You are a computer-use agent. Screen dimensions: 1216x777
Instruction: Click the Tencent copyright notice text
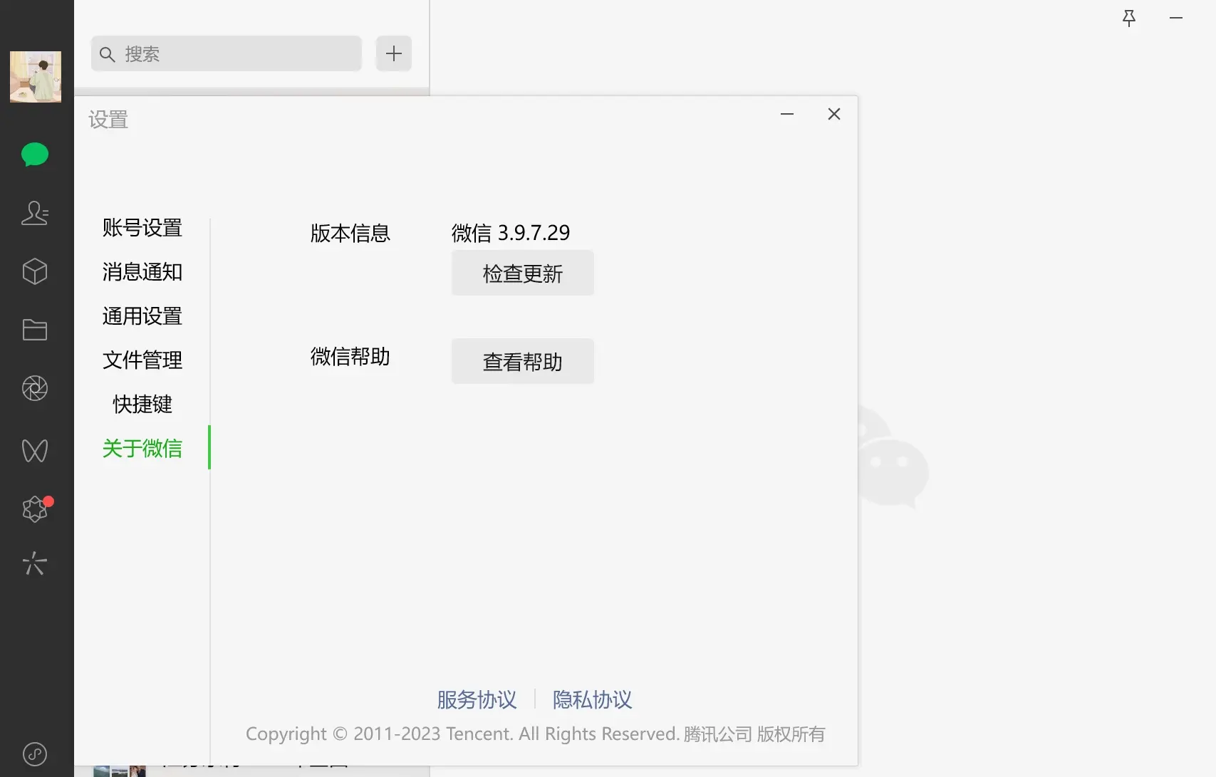(x=536, y=734)
